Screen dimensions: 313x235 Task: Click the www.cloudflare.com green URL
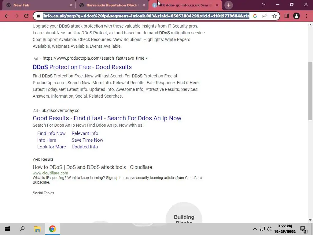pos(50,173)
